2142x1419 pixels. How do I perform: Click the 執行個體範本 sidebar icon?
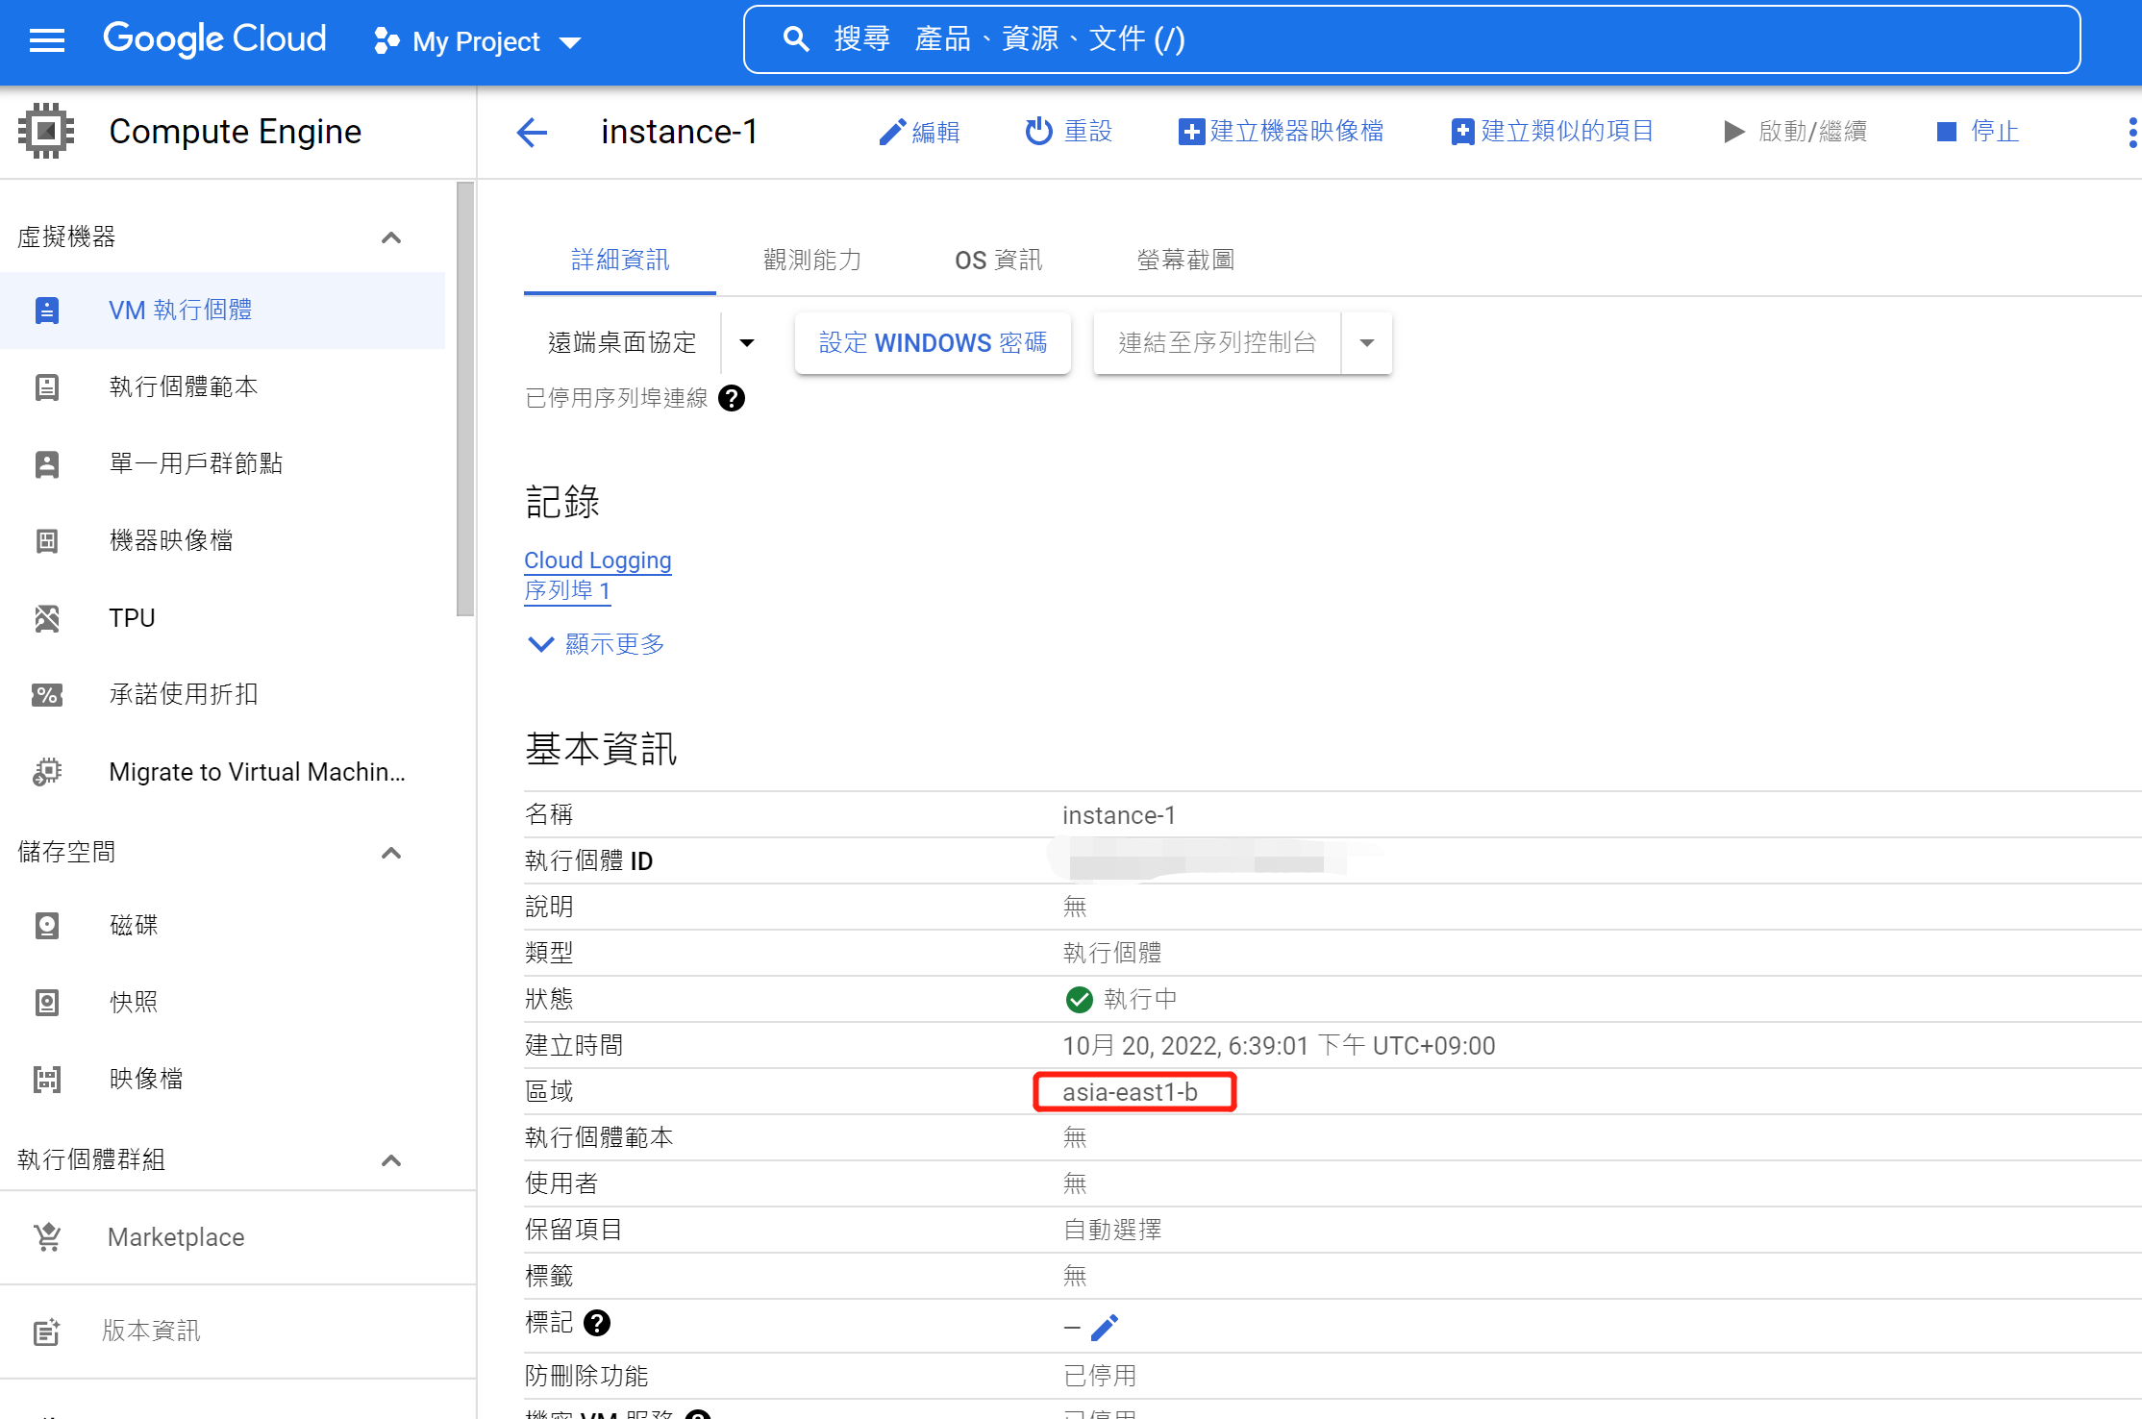click(47, 387)
